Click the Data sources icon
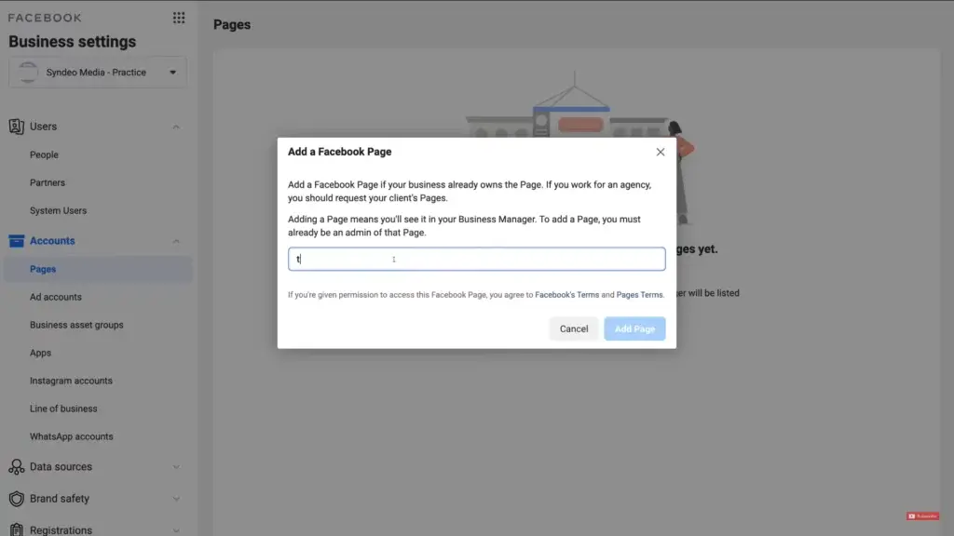 pyautogui.click(x=17, y=467)
